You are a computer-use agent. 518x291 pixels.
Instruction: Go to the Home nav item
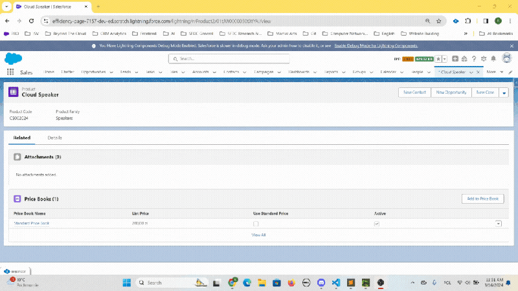49,72
